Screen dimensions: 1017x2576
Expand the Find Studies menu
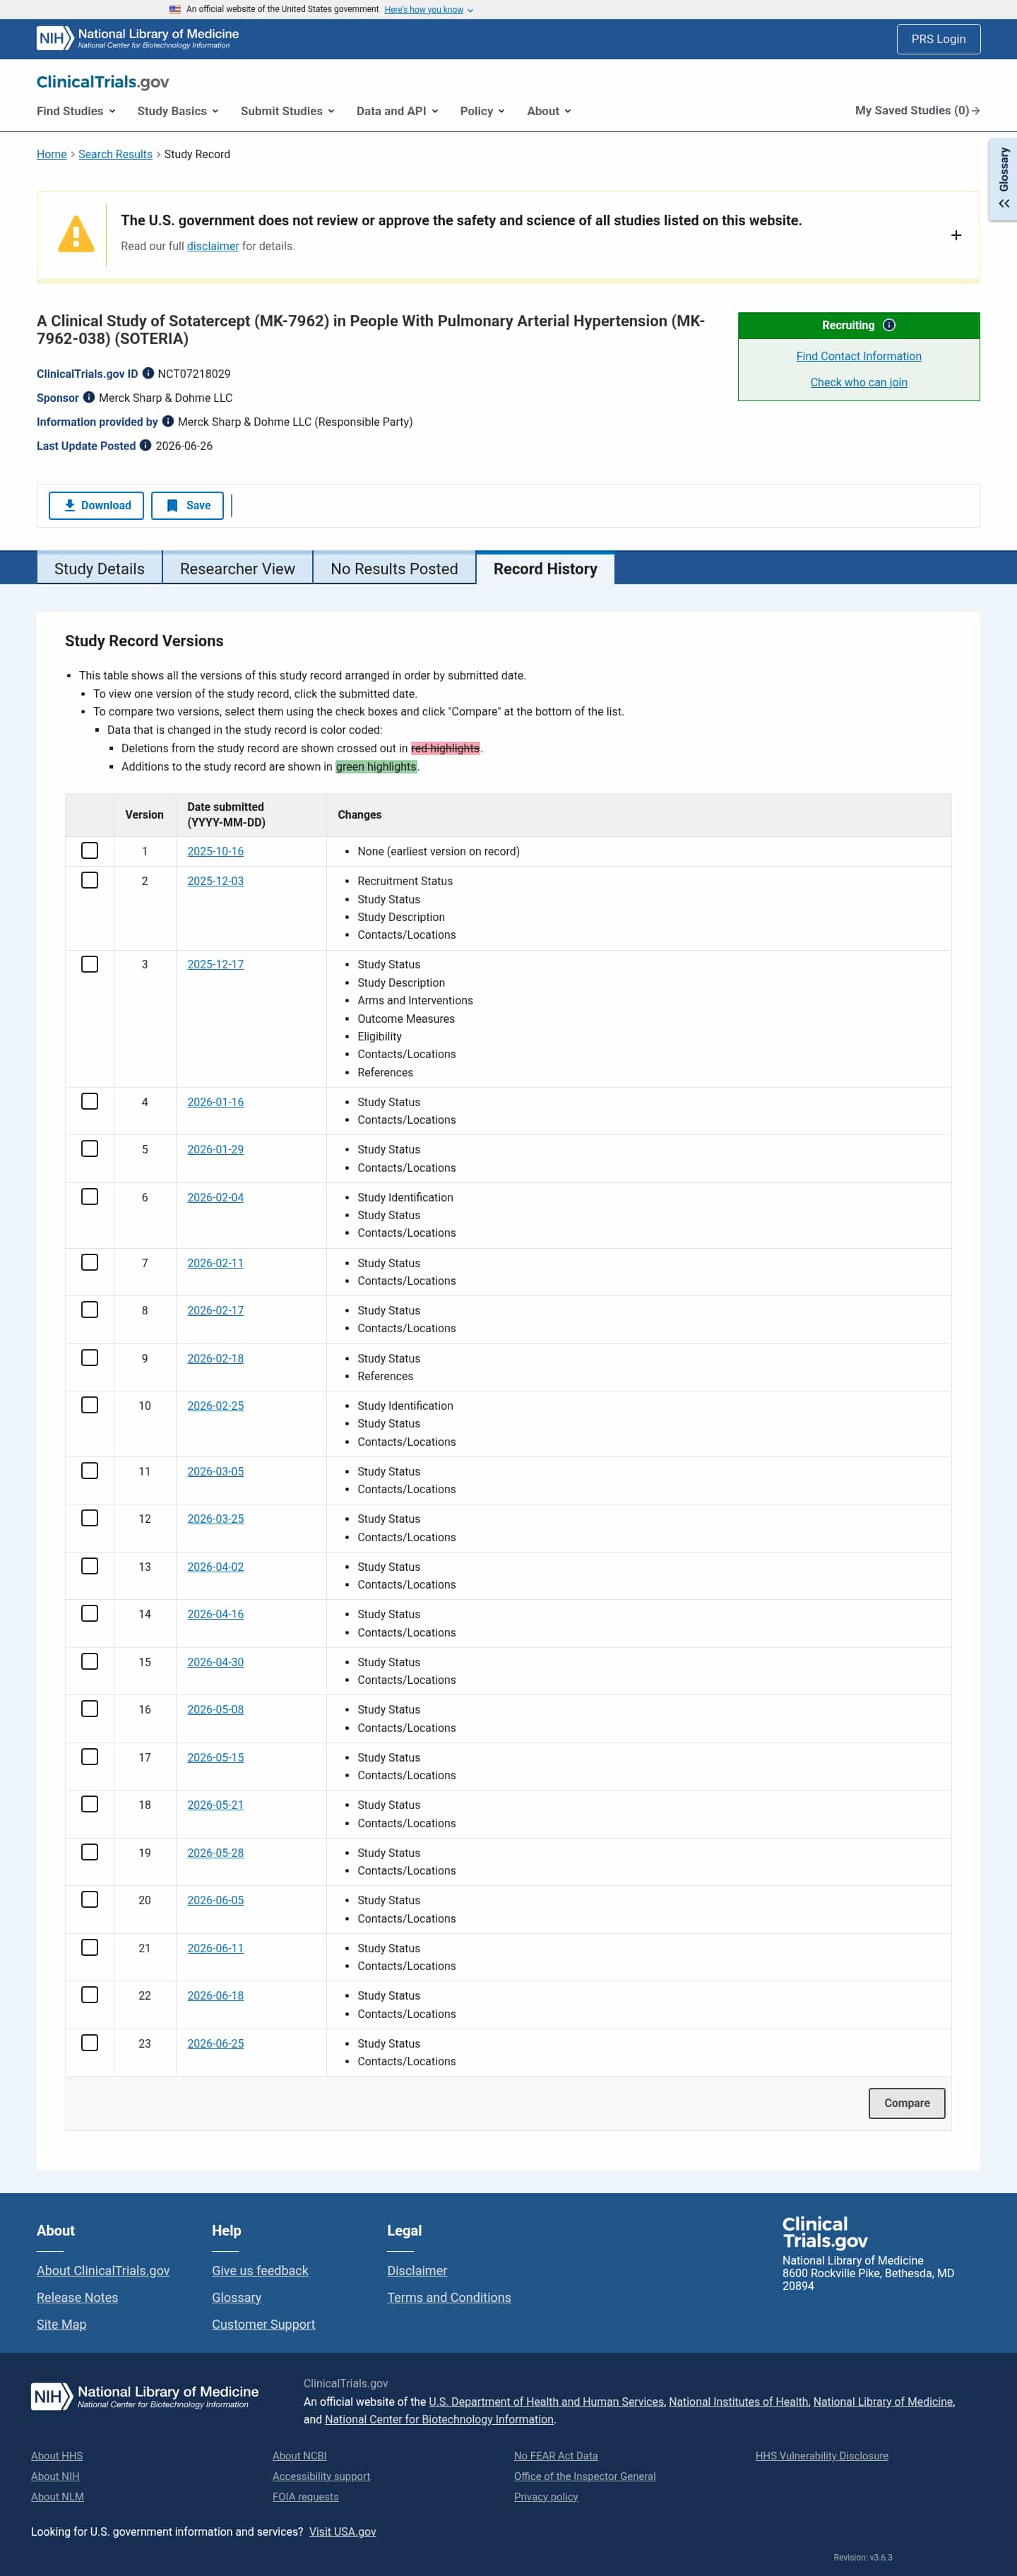(x=76, y=111)
